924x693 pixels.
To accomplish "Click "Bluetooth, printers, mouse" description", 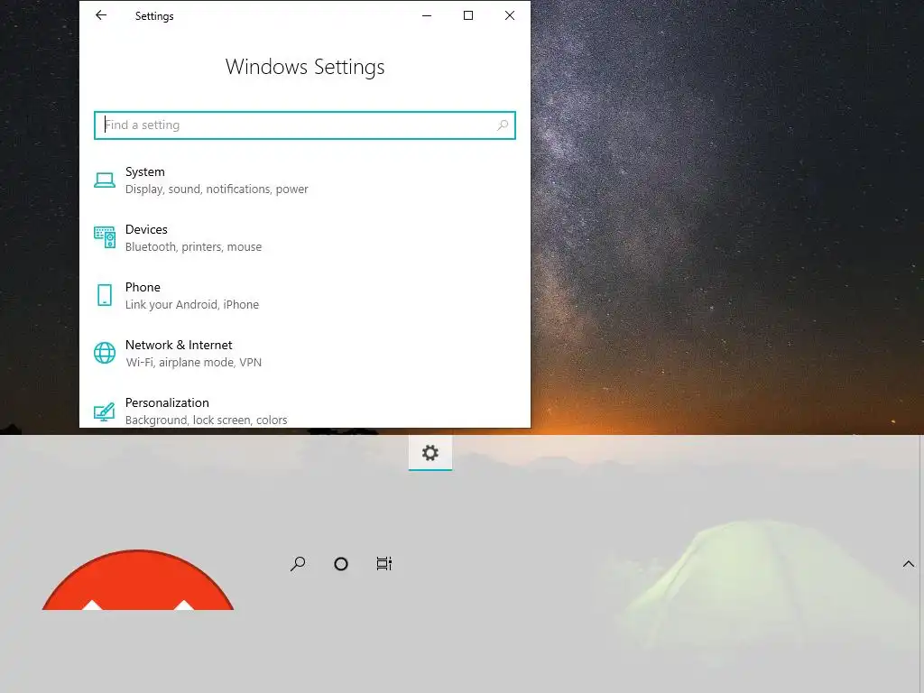I will point(193,247).
